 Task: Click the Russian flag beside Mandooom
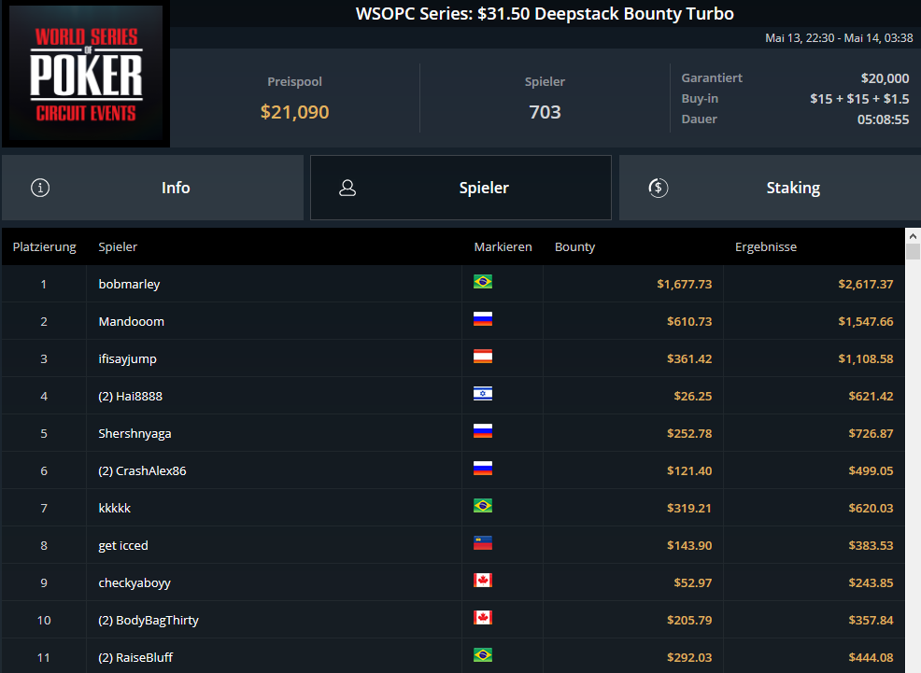tap(483, 319)
